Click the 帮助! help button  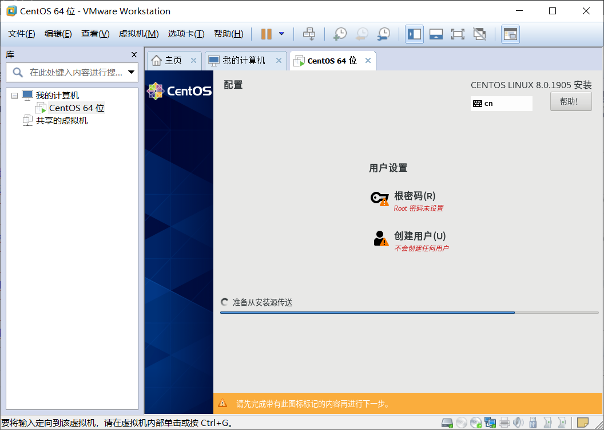(x=570, y=101)
